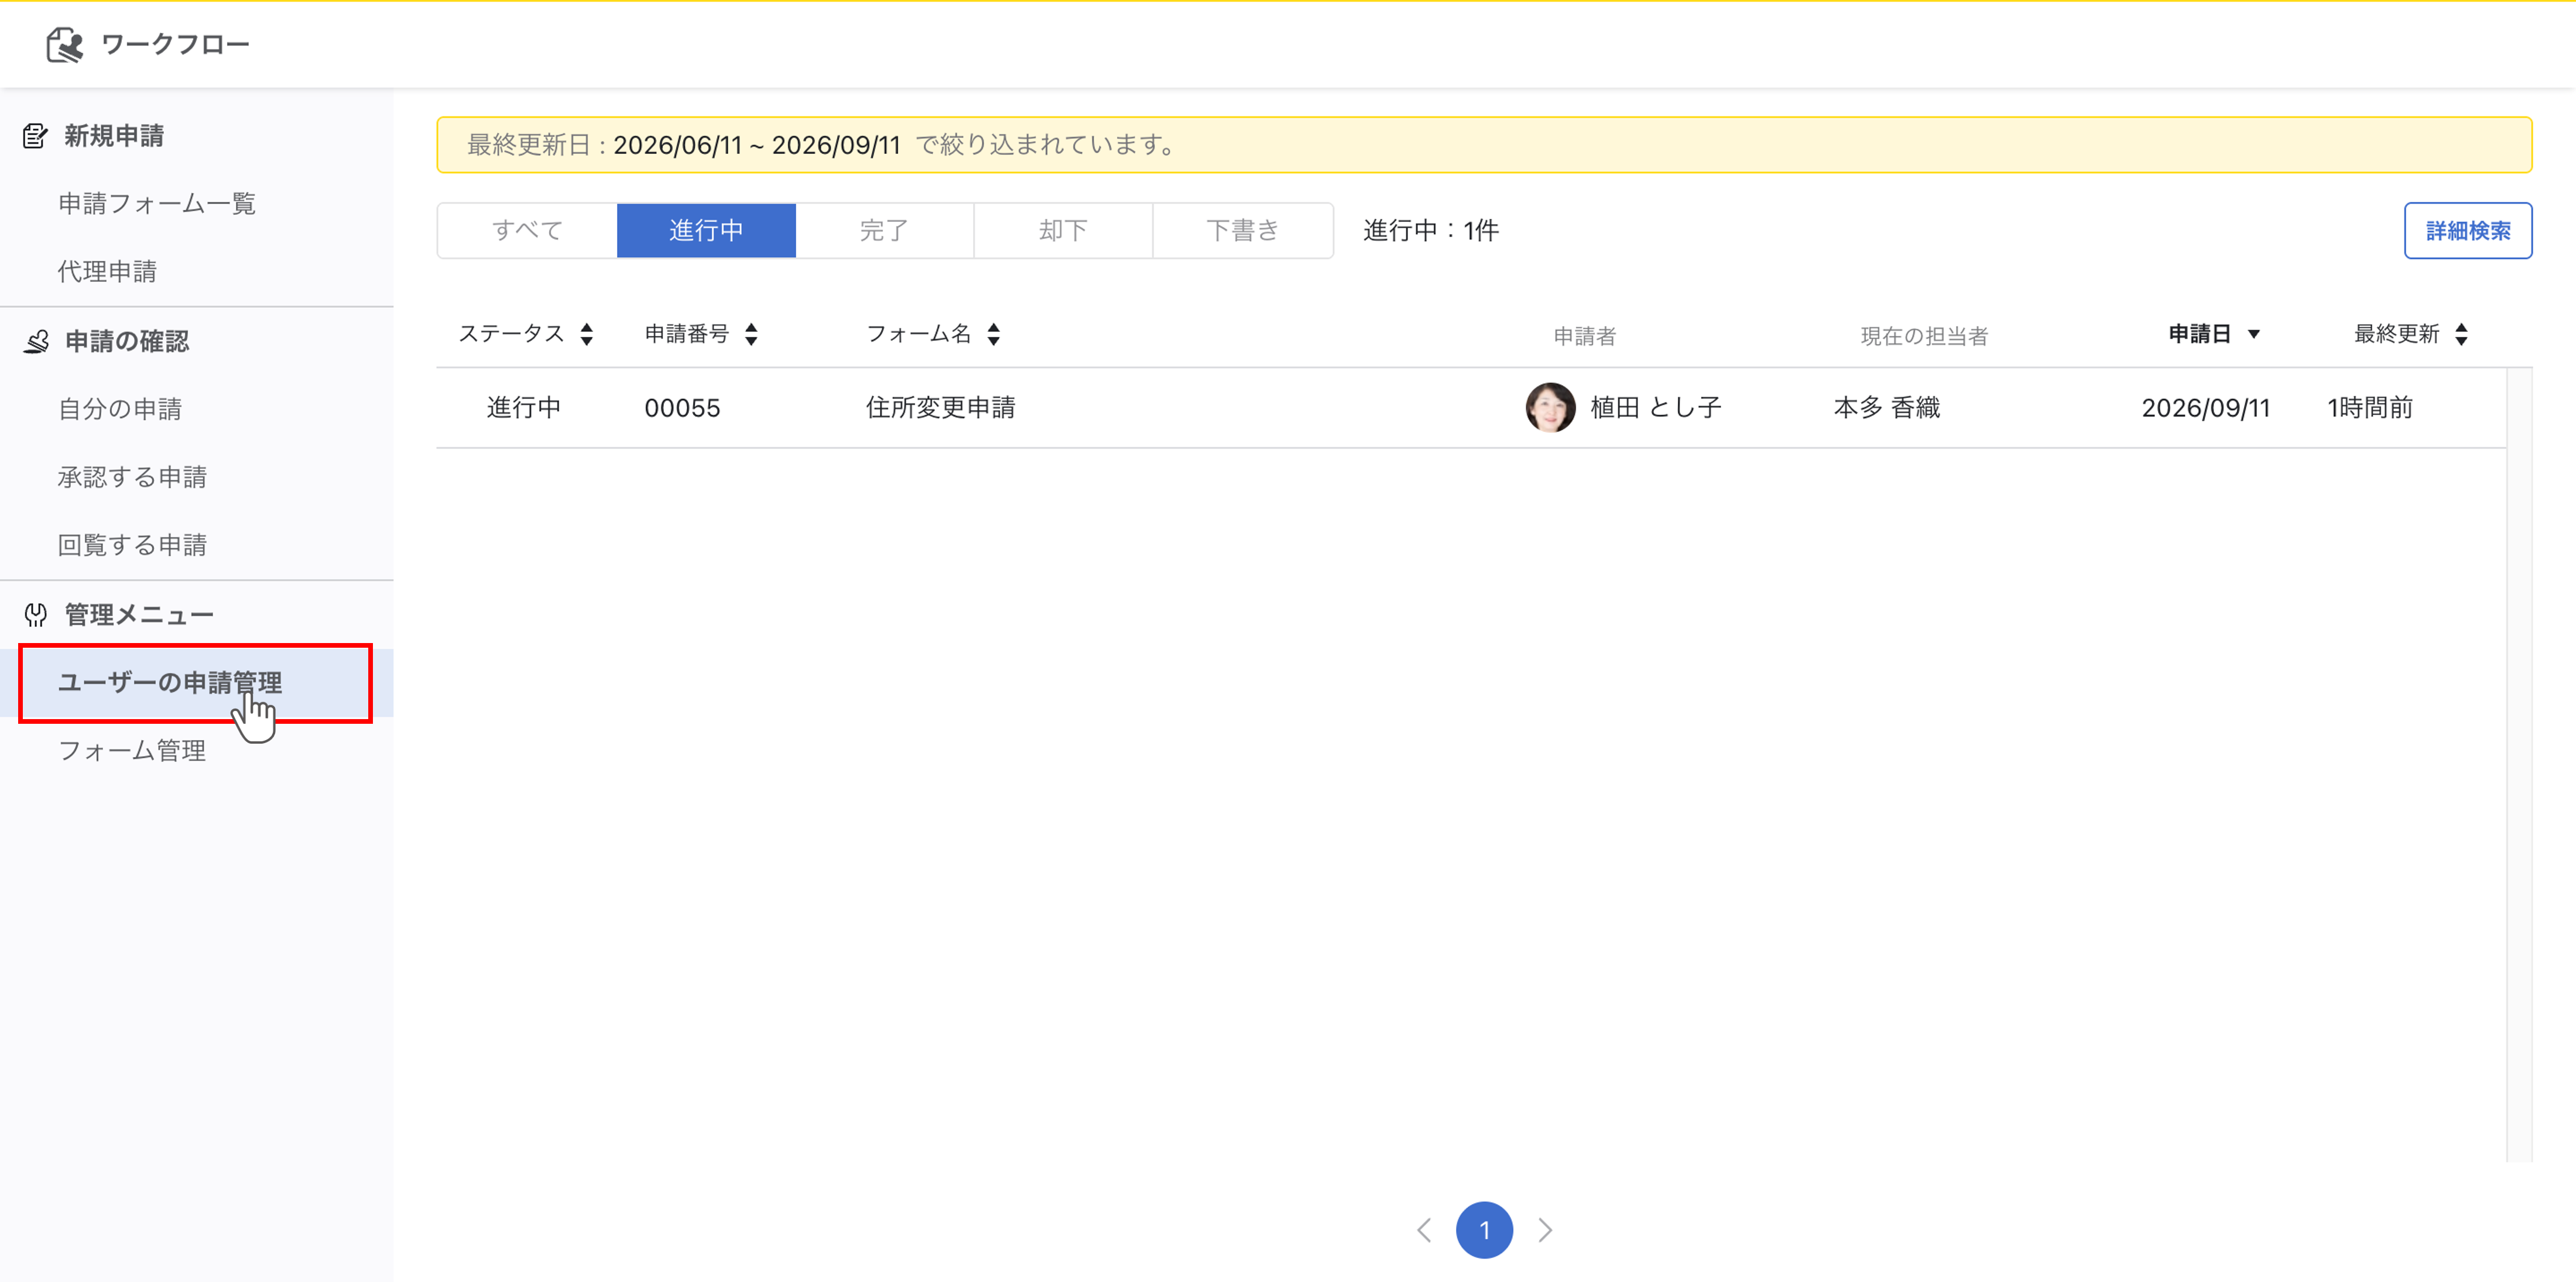Click the ワークフロー header title
2576x1282 pixels.
pyautogui.click(x=175, y=45)
